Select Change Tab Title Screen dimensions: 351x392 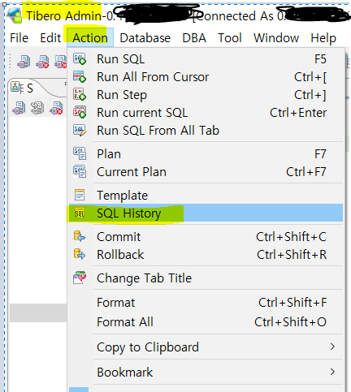(206, 278)
